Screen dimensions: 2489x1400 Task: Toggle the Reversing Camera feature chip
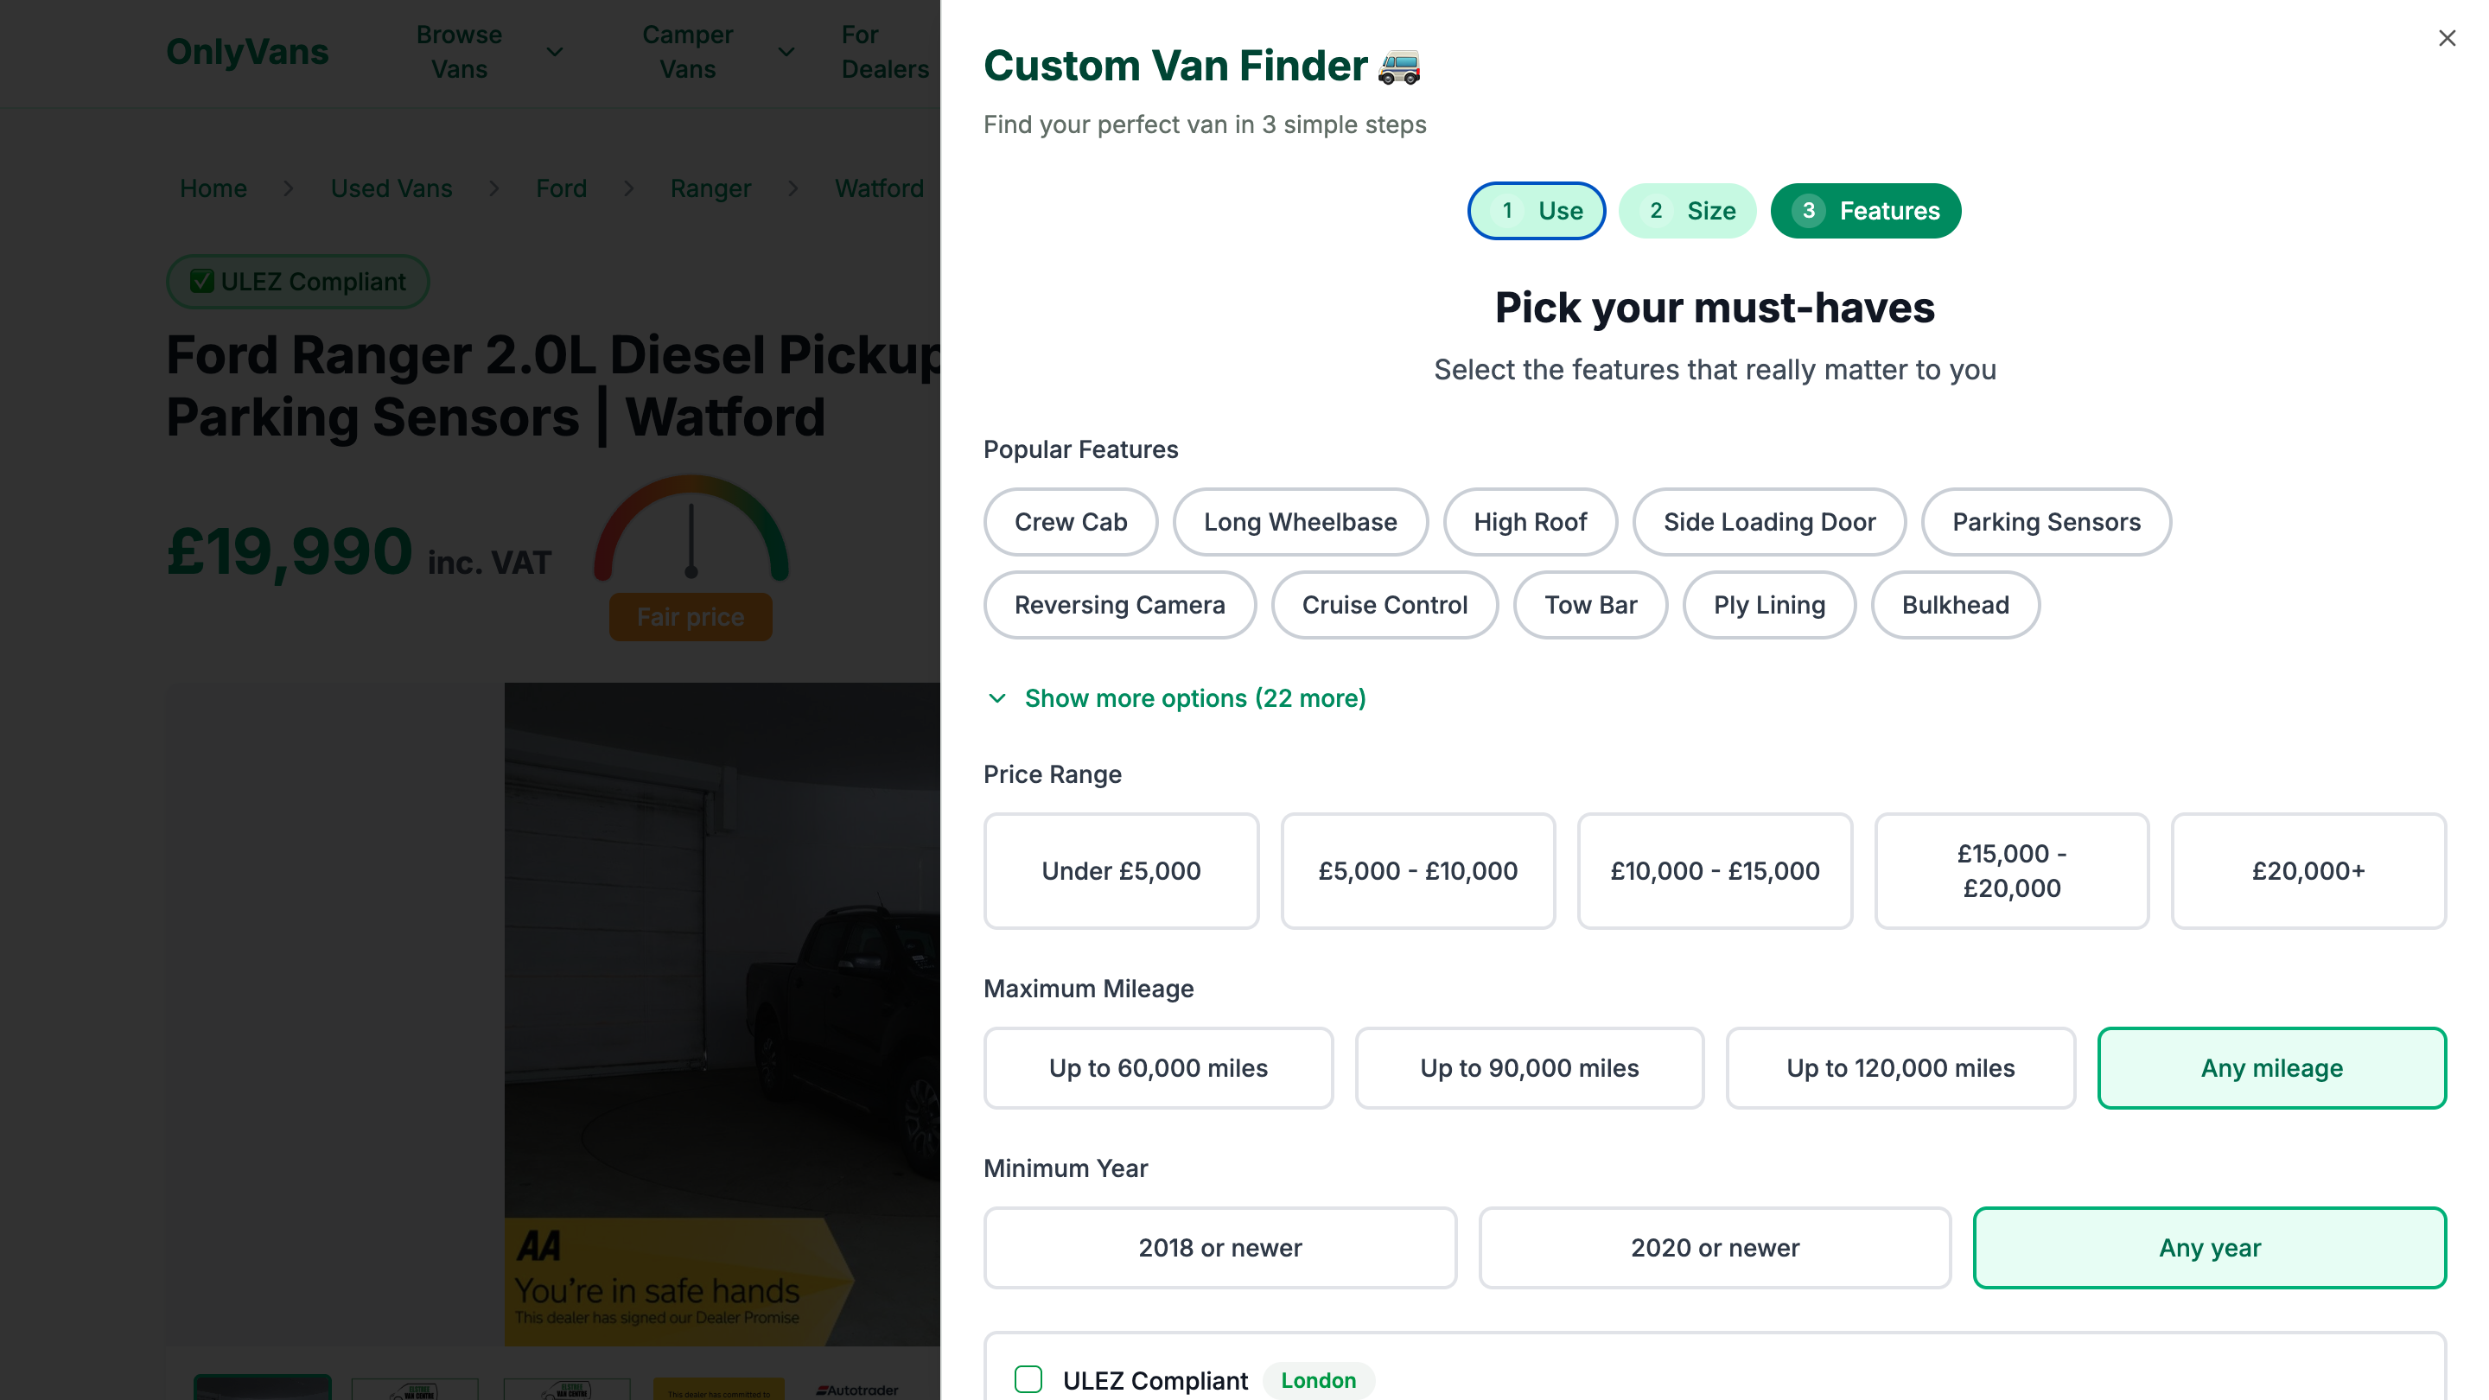1119,605
